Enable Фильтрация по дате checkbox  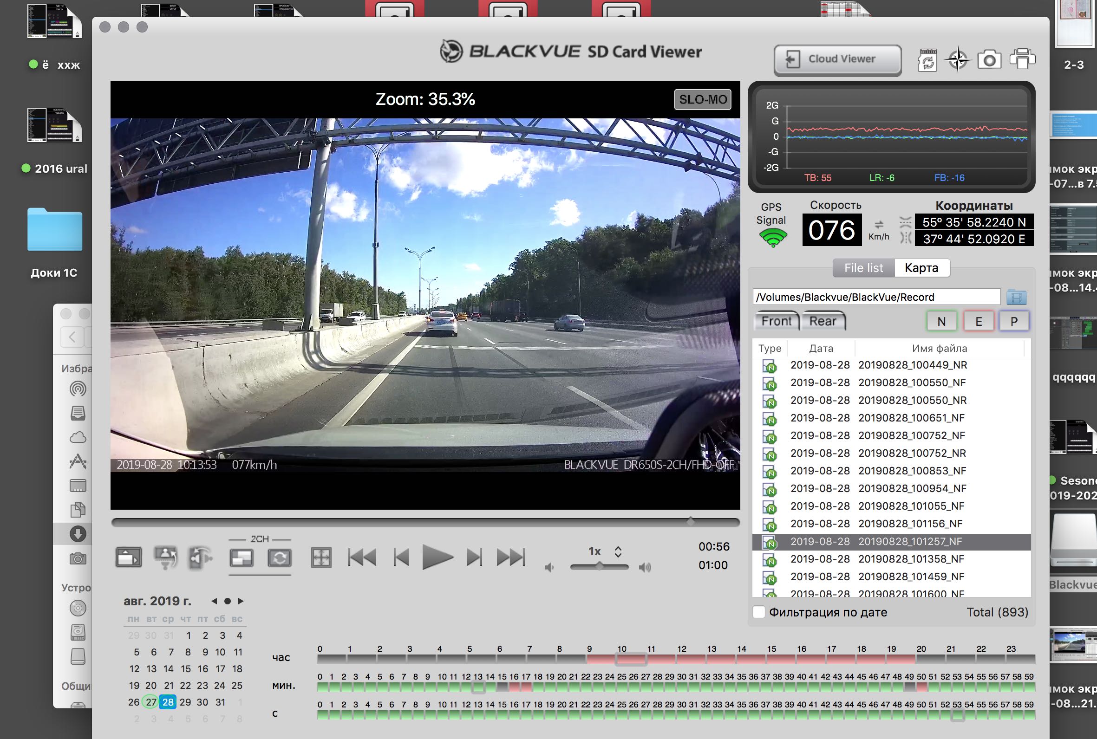[x=759, y=612]
